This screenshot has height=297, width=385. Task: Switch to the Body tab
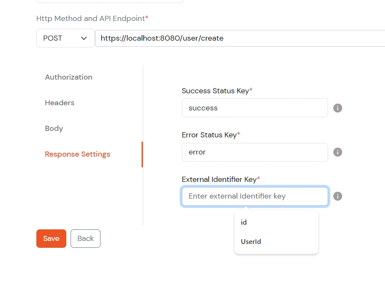click(x=53, y=128)
